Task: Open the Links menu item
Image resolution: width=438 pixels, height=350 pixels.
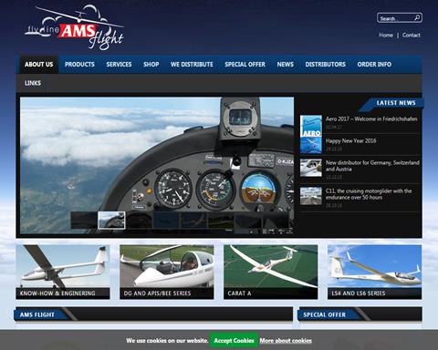Action: point(33,83)
